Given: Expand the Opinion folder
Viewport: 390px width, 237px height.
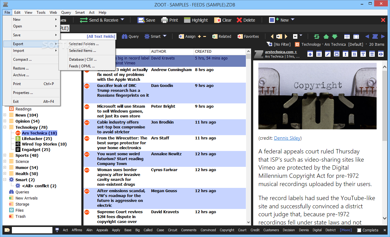Looking at the screenshot, I should 5,121.
